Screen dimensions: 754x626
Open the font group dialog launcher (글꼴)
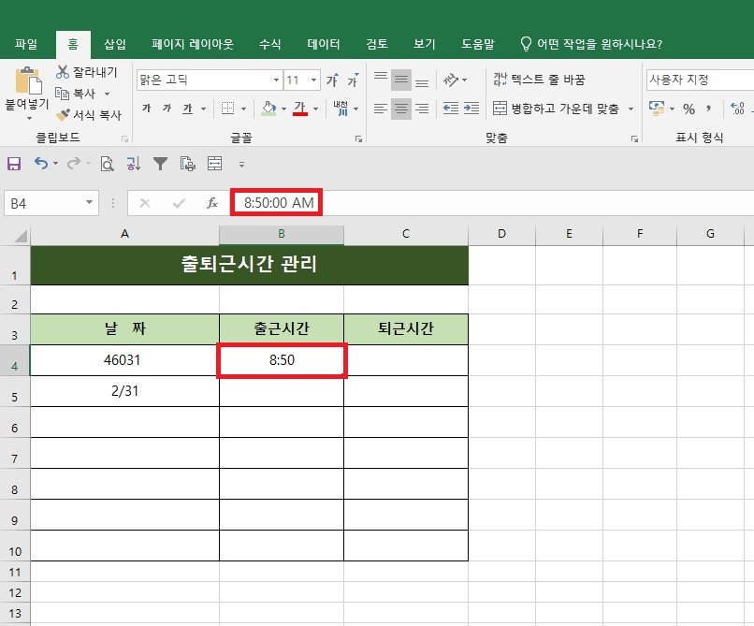(x=358, y=138)
